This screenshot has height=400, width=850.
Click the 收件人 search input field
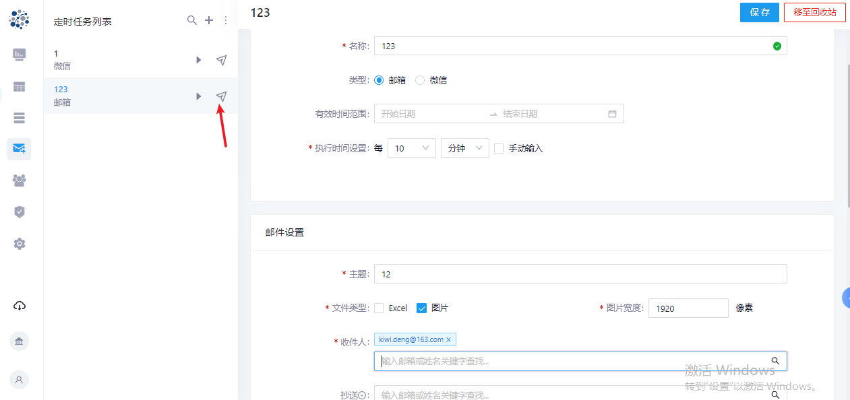click(x=580, y=361)
